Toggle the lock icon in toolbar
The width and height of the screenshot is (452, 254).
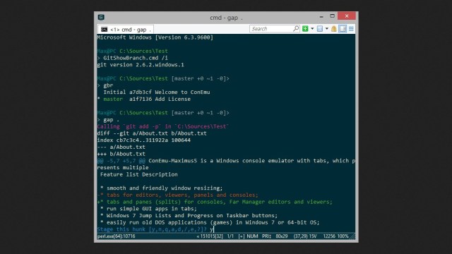[334, 29]
